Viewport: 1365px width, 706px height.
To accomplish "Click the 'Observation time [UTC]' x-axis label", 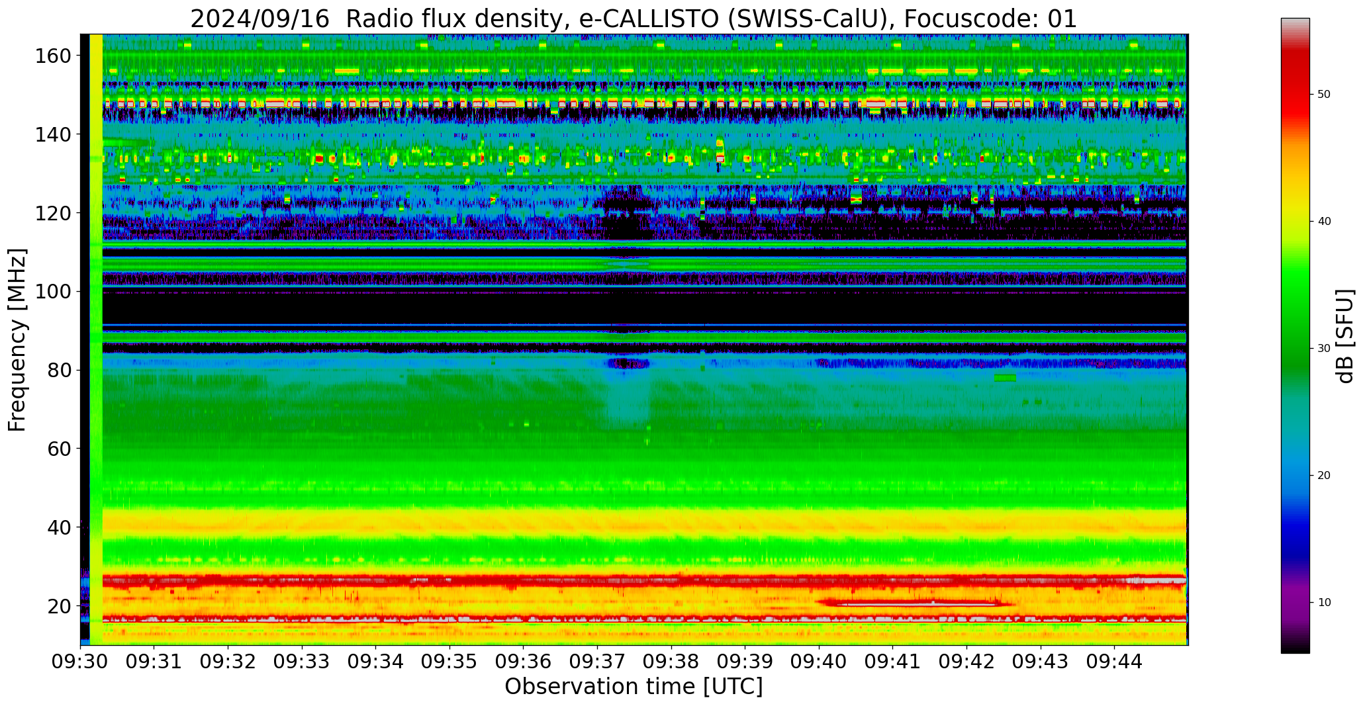I will (634, 686).
